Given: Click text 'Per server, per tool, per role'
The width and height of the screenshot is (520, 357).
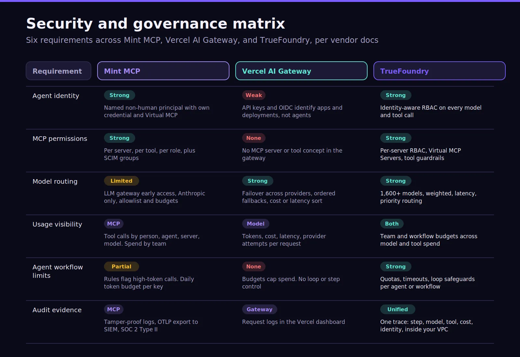Looking at the screenshot, I should (149, 154).
